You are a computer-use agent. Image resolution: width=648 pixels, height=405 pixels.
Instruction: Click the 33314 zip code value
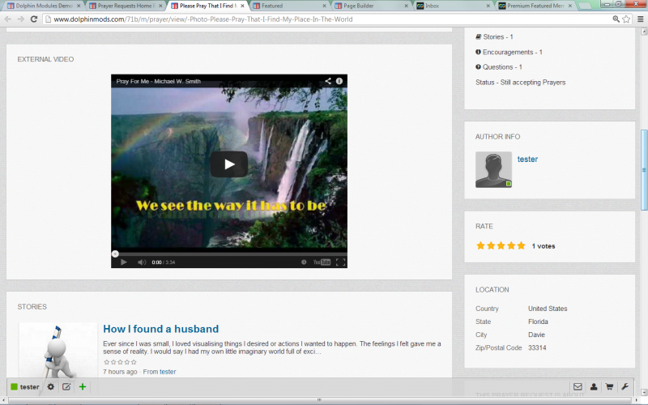pyautogui.click(x=537, y=348)
